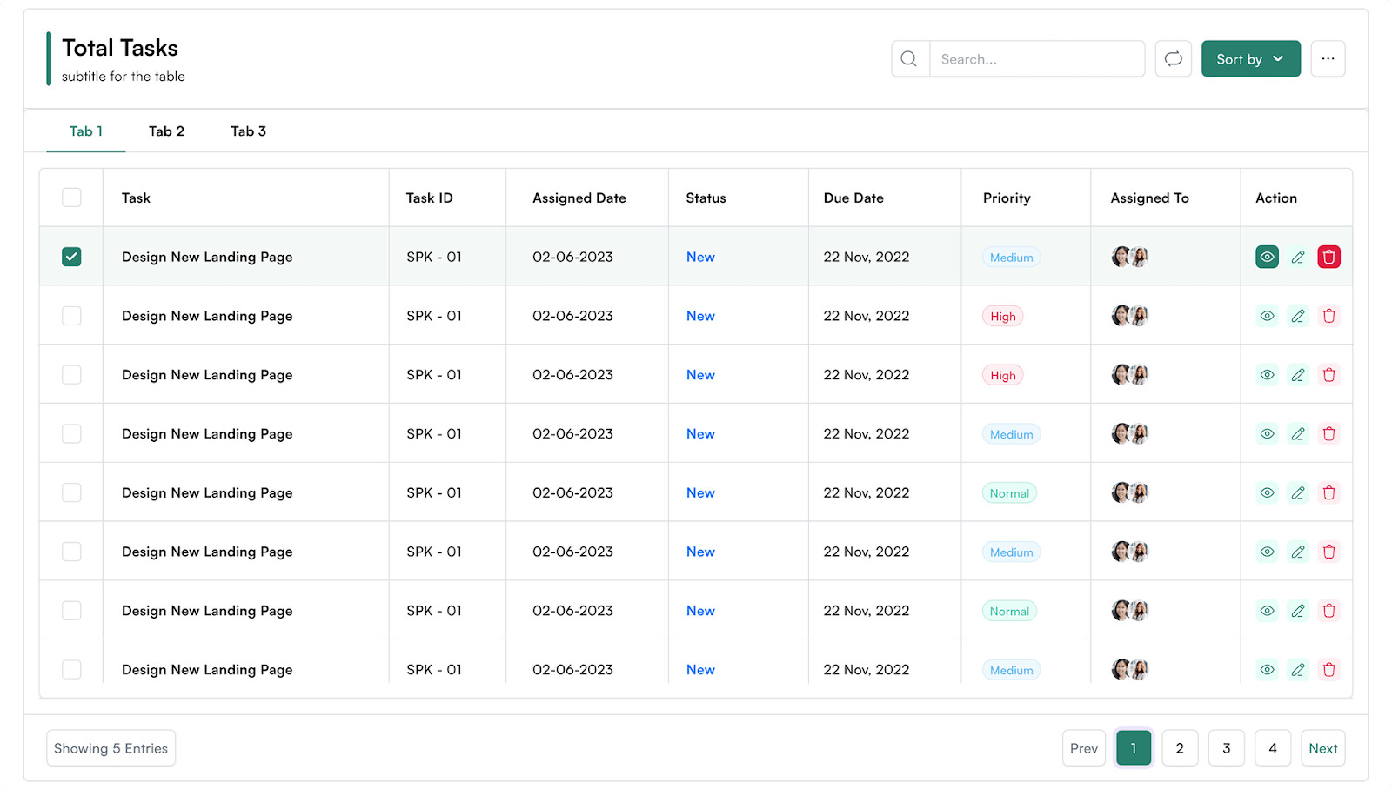Screen dimensions: 1392x790
Task: Click the Priority column header
Action: pos(1007,198)
